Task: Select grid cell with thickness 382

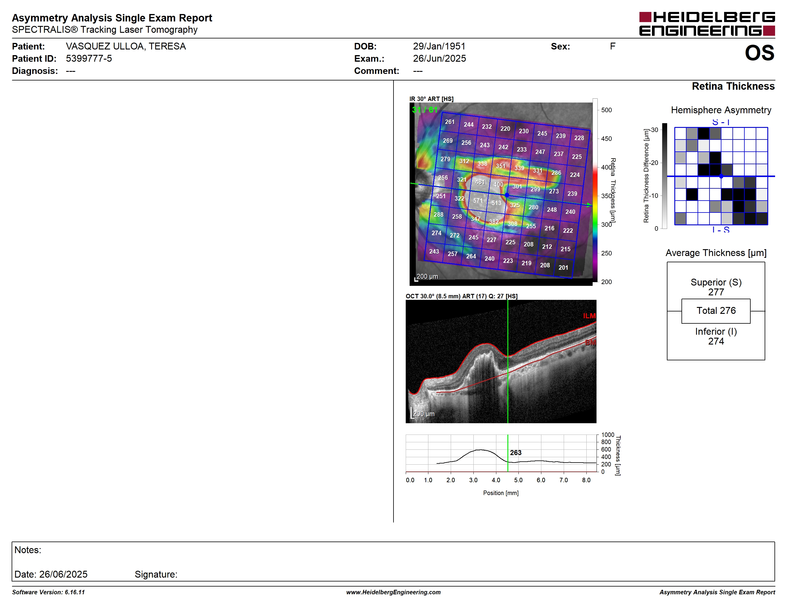Action: (494, 221)
